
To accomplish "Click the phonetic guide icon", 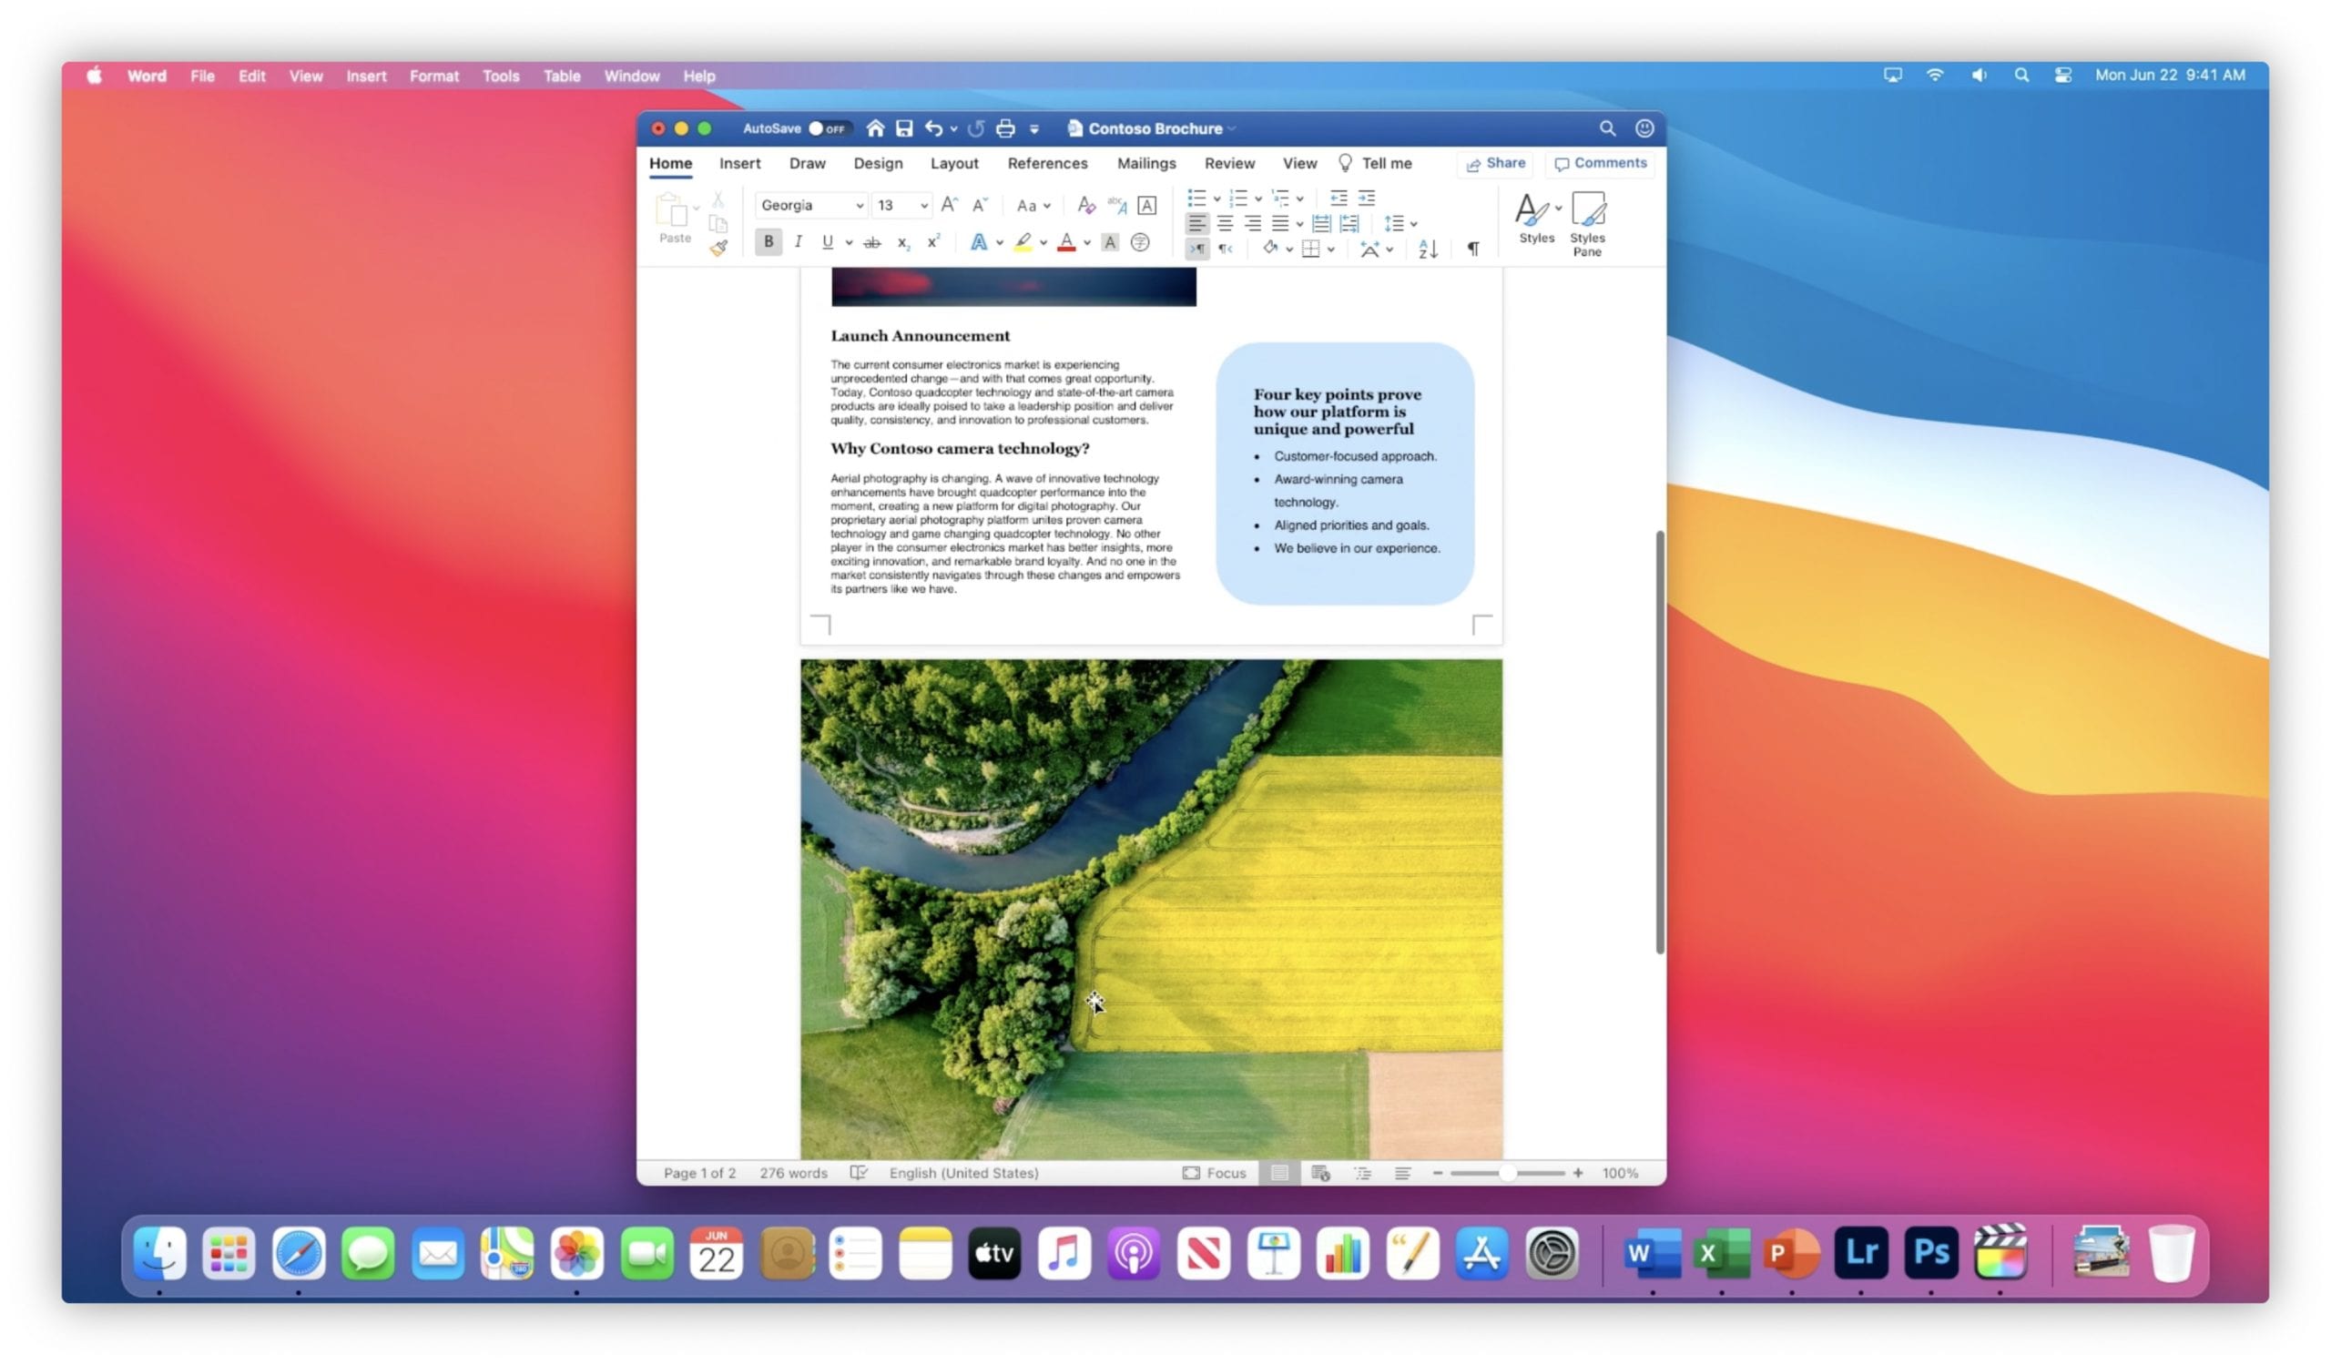I will click(1116, 205).
